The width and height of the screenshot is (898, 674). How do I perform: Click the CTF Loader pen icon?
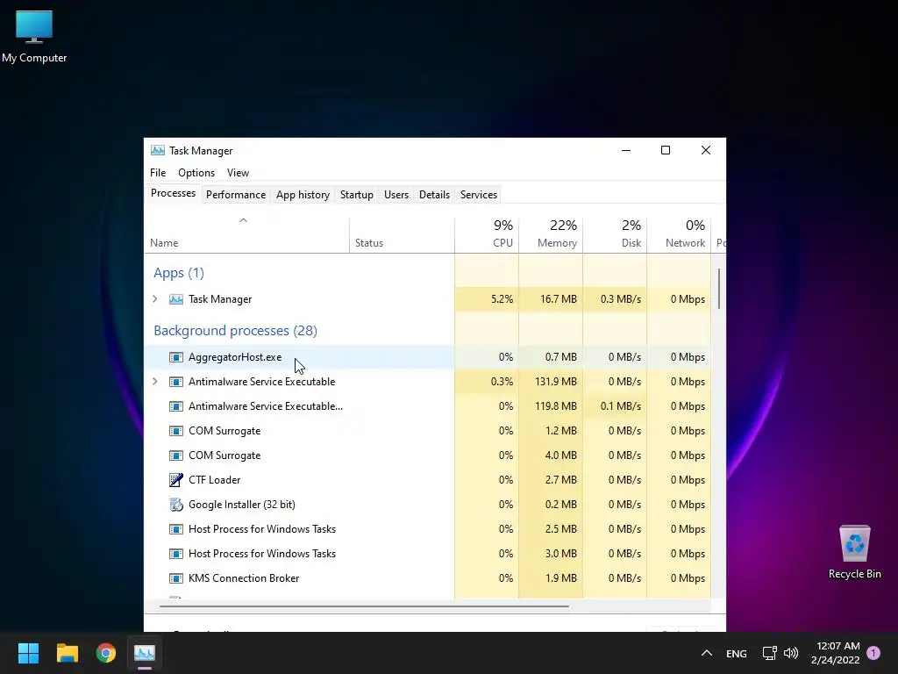tap(175, 480)
